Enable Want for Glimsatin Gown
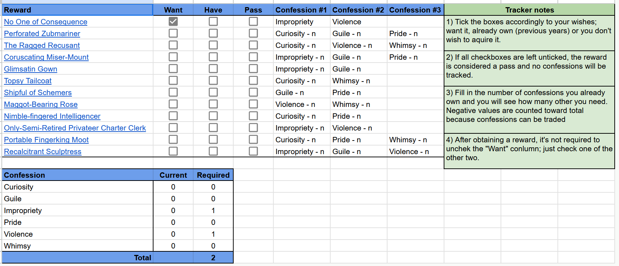The height and width of the screenshot is (266, 619). (x=173, y=69)
